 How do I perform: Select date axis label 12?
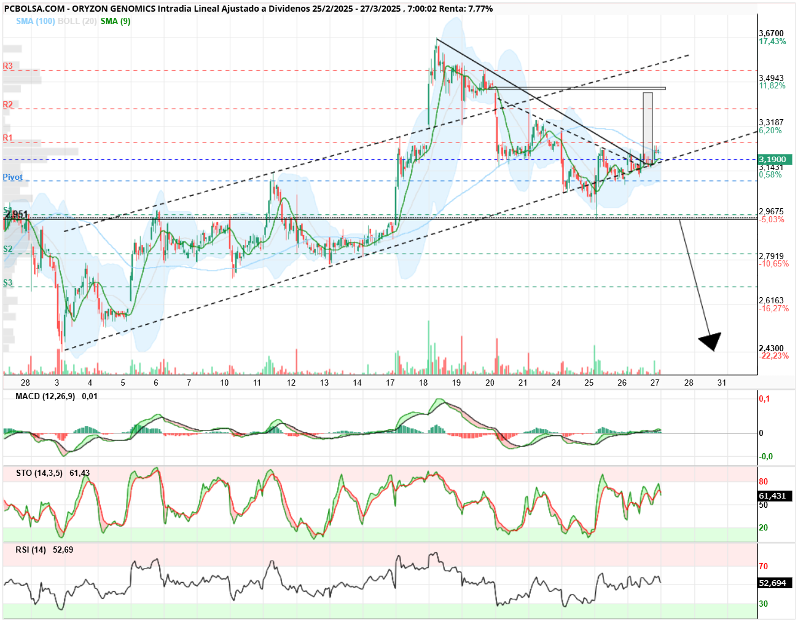point(291,383)
